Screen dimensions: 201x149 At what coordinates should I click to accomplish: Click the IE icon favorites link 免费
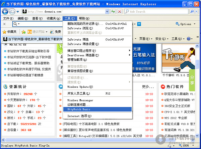click(56, 32)
